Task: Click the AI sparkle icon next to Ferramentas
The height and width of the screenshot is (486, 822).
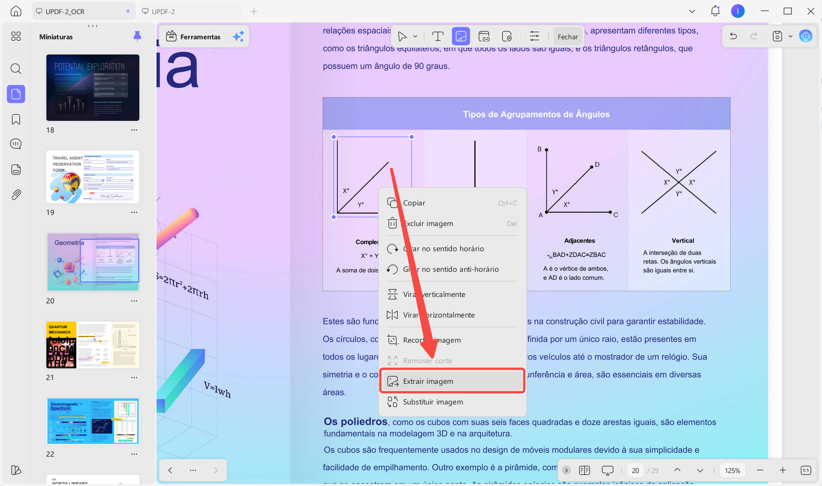Action: coord(238,37)
